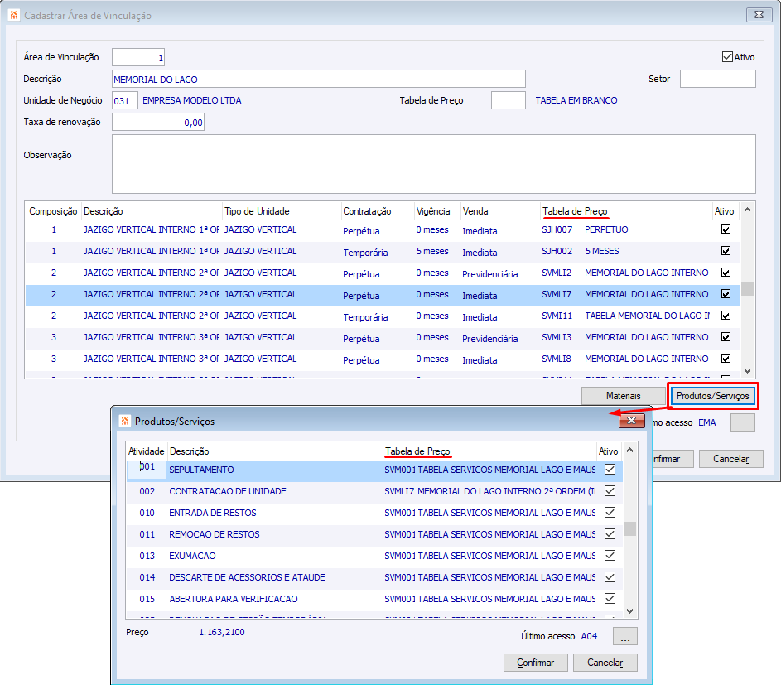Click the Produtos/Serviços dialog title icon
The image size is (781, 685).
tap(125, 421)
